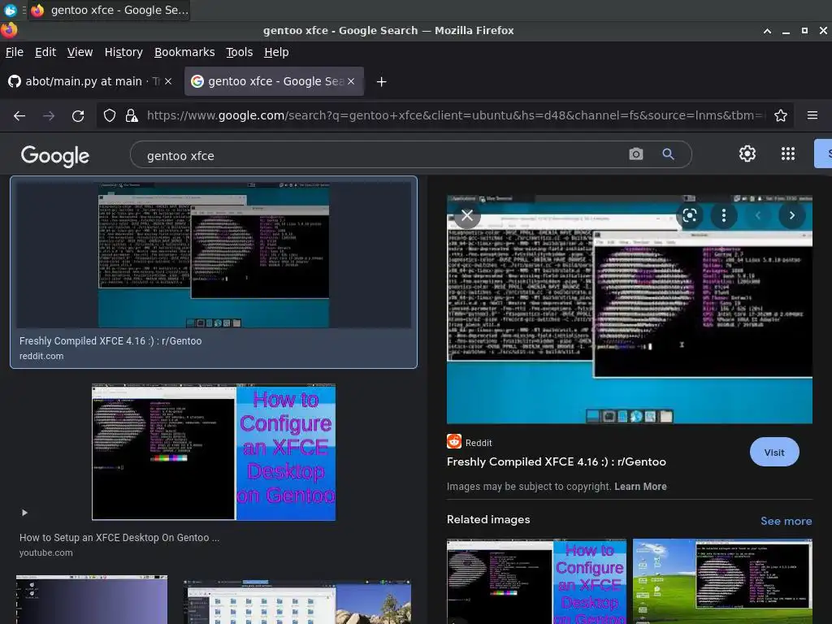
Task: Shade the window with the up-arrow button
Action: [767, 31]
